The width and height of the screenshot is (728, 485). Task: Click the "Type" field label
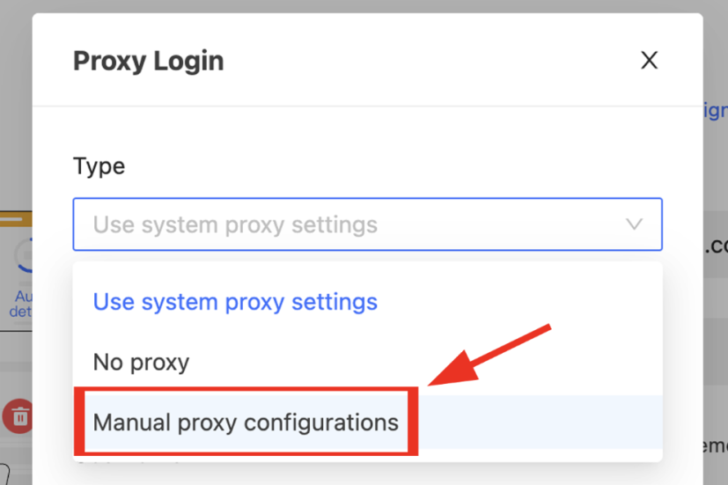(x=99, y=166)
